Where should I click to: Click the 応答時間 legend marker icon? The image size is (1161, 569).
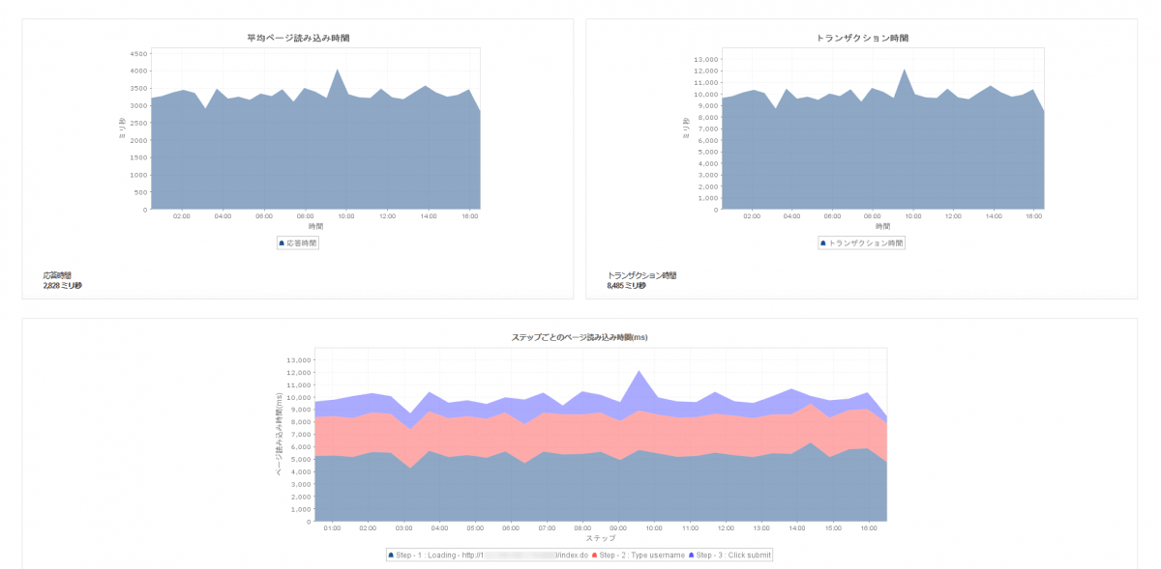pyautogui.click(x=282, y=242)
